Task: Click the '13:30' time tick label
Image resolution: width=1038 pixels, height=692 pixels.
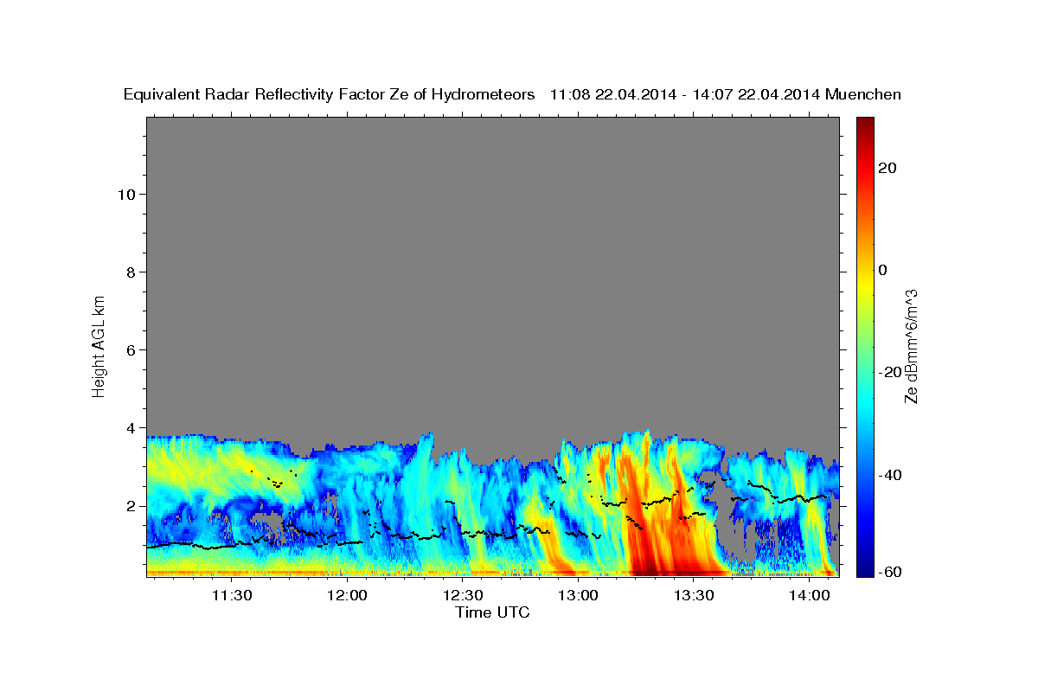Action: 694,595
